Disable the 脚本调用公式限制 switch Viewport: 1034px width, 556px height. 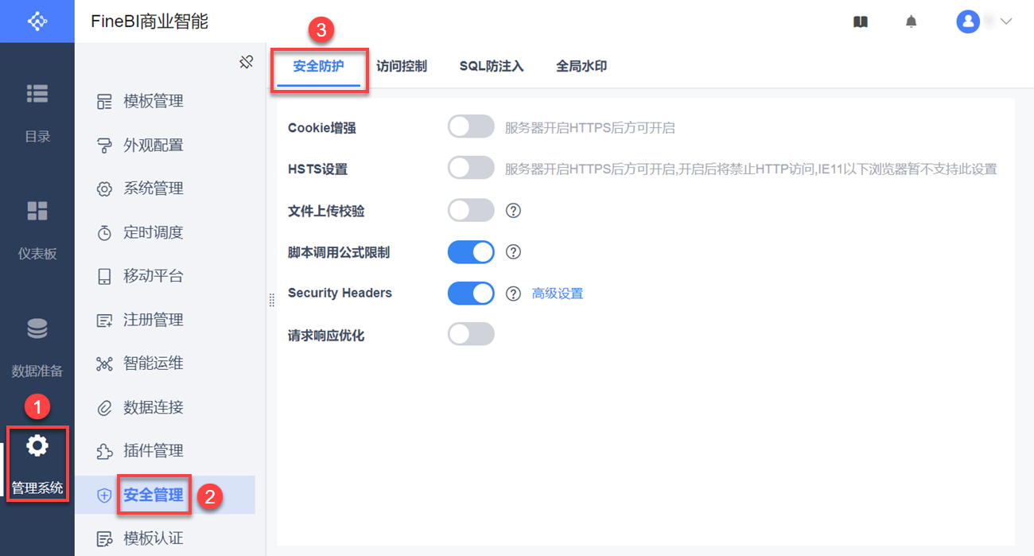click(x=471, y=252)
